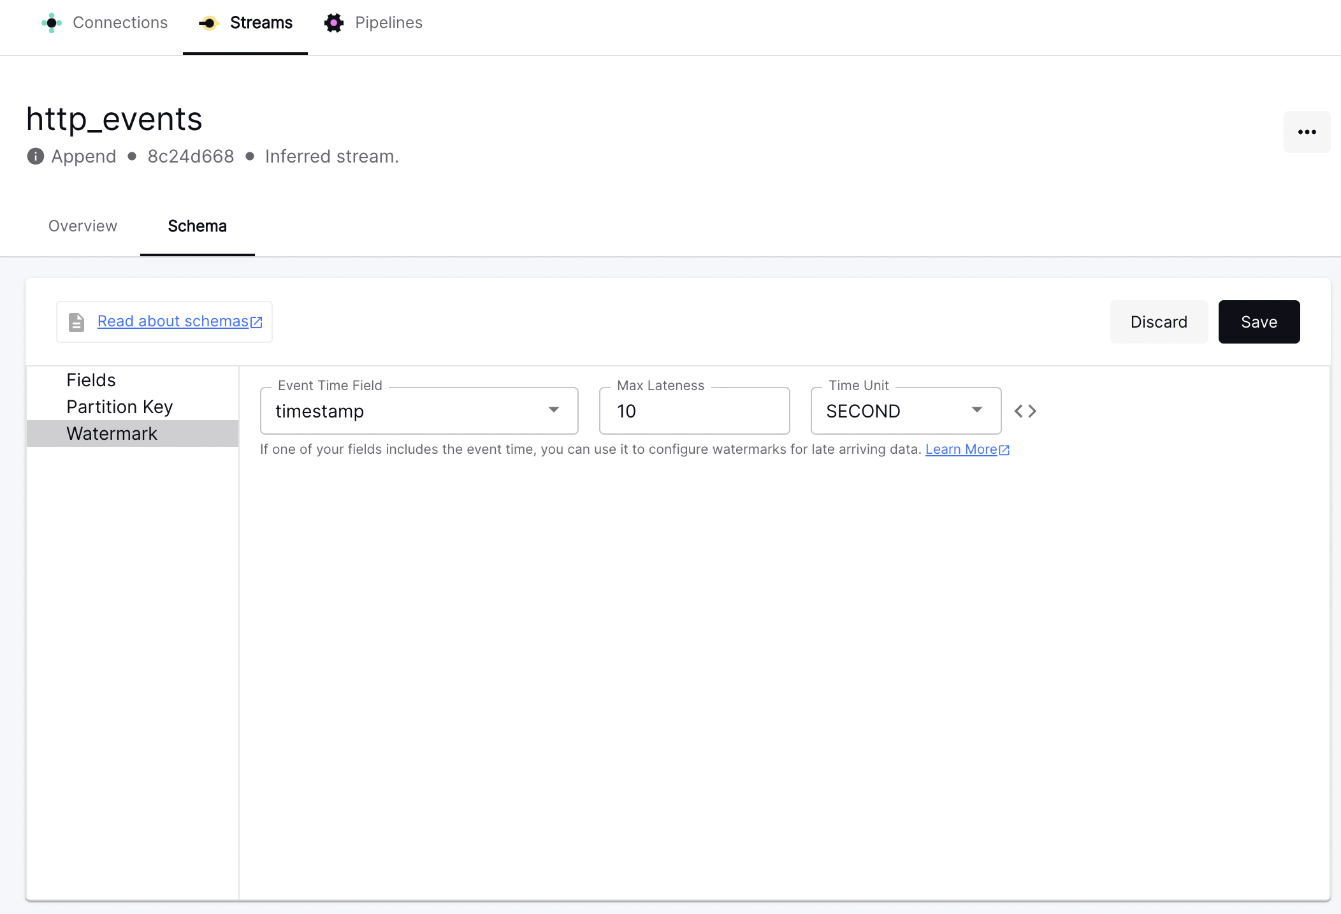Click the info icon beside Append

36,156
